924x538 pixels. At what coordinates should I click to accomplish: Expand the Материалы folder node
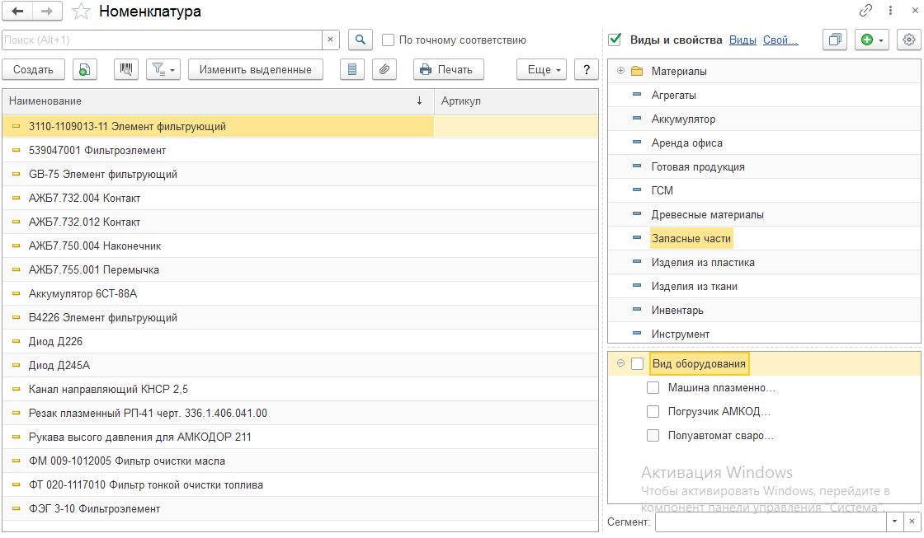[620, 71]
